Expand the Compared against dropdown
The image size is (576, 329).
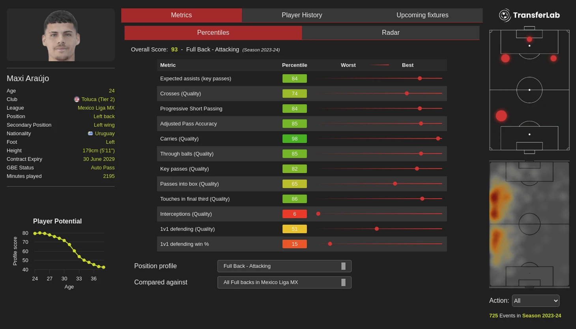tap(284, 282)
